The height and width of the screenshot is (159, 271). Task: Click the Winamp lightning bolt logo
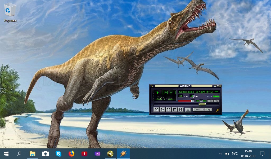[x=218, y=110]
